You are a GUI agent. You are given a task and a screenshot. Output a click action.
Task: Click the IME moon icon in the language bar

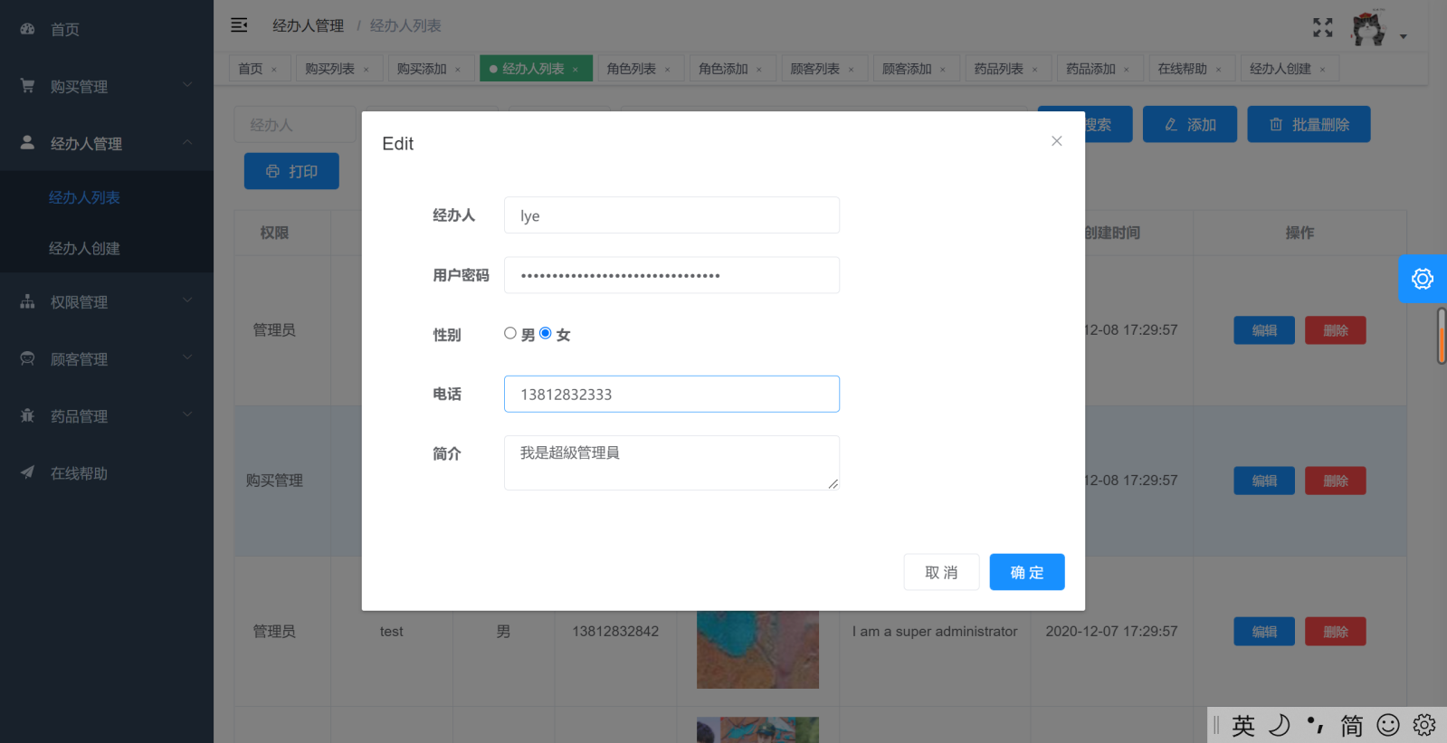[x=1279, y=725]
